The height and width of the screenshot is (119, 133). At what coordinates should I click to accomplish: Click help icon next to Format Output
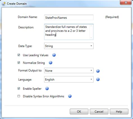98,71
